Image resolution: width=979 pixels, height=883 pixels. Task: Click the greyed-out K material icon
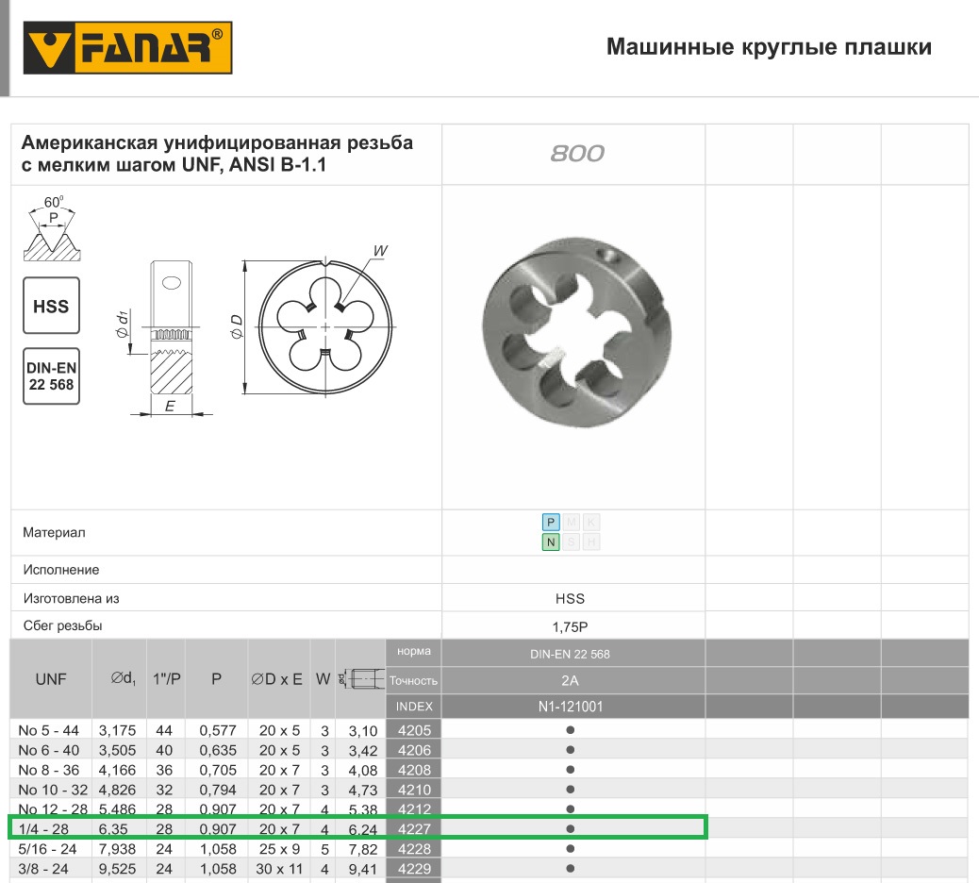[x=591, y=522]
